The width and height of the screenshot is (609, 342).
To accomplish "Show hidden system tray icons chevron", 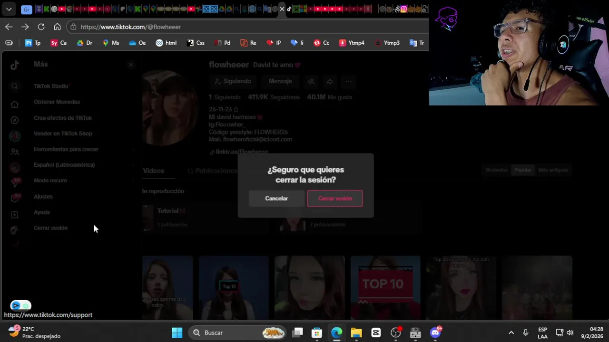I will click(x=511, y=332).
